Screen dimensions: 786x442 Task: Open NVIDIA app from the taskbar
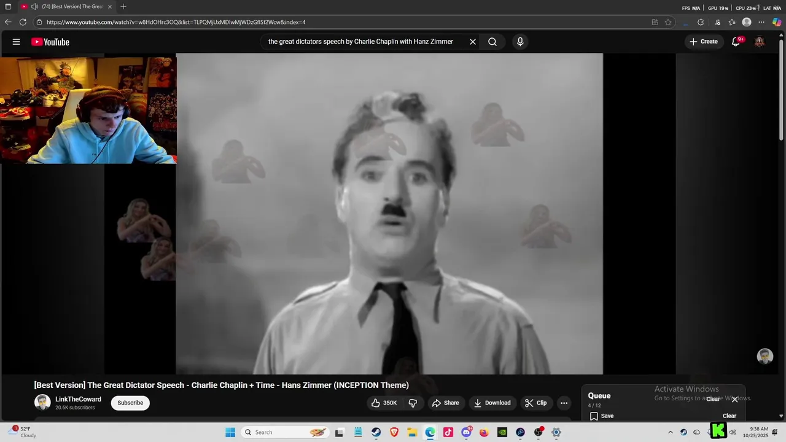(x=502, y=432)
